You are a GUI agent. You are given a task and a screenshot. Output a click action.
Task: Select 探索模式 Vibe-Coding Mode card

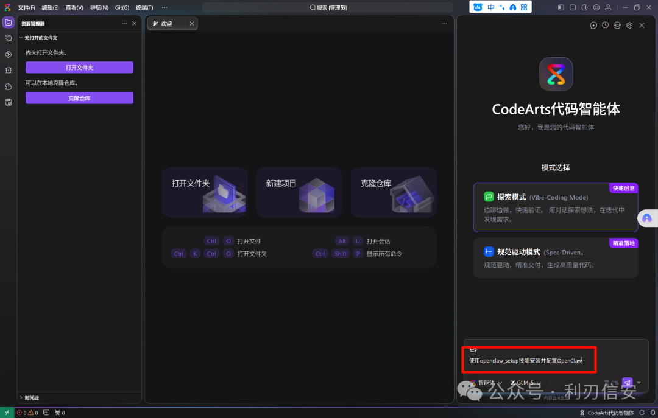click(556, 207)
